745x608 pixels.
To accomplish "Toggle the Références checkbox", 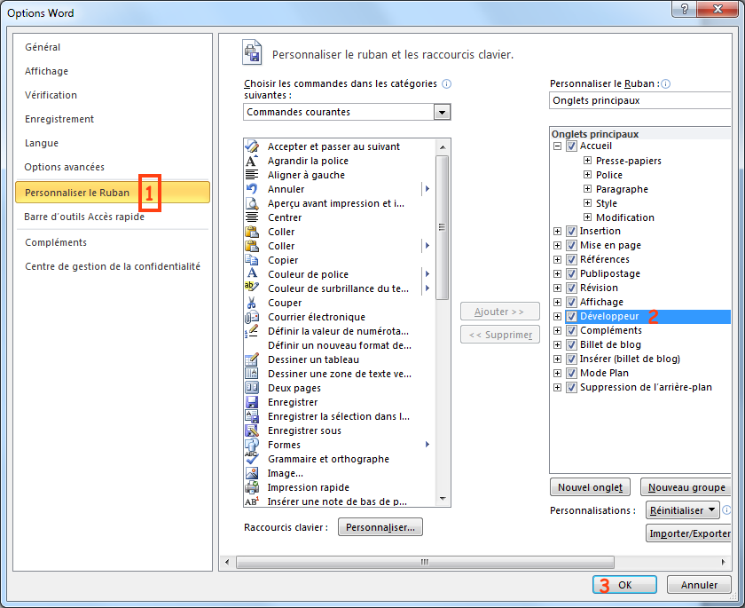I will 571,259.
